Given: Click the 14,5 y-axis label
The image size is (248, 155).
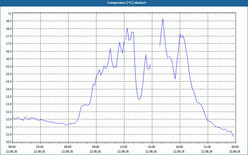Looking at the screenshot, I should click(x=9, y=82).
